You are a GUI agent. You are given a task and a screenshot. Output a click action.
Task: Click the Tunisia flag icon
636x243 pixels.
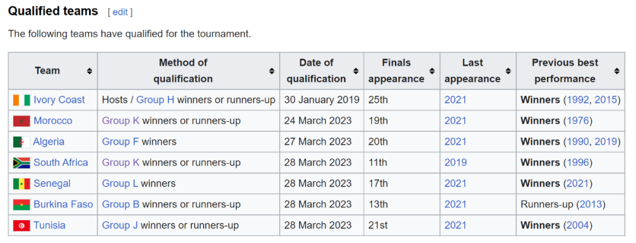tap(22, 226)
